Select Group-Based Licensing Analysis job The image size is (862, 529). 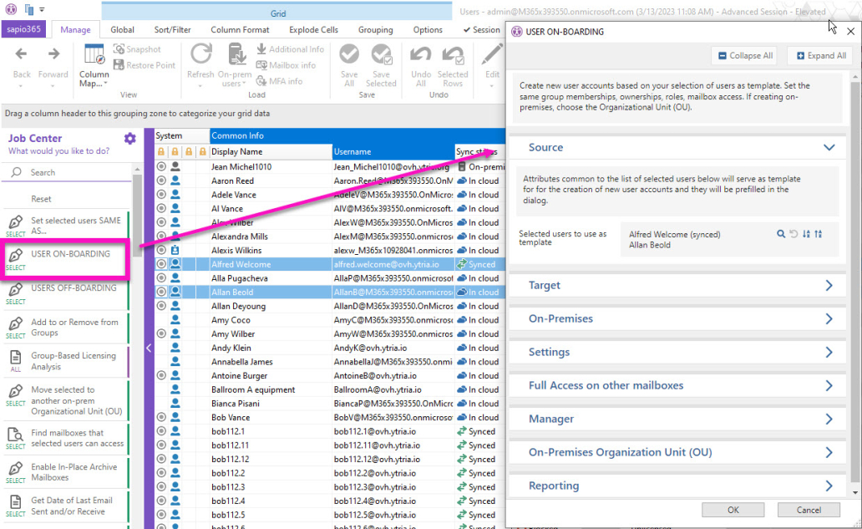66,361
